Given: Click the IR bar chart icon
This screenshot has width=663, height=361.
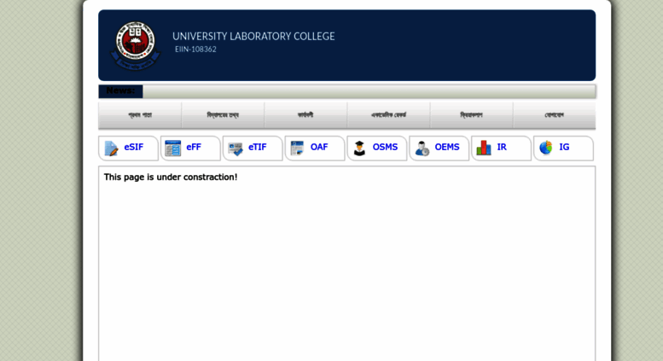Looking at the screenshot, I should [484, 148].
